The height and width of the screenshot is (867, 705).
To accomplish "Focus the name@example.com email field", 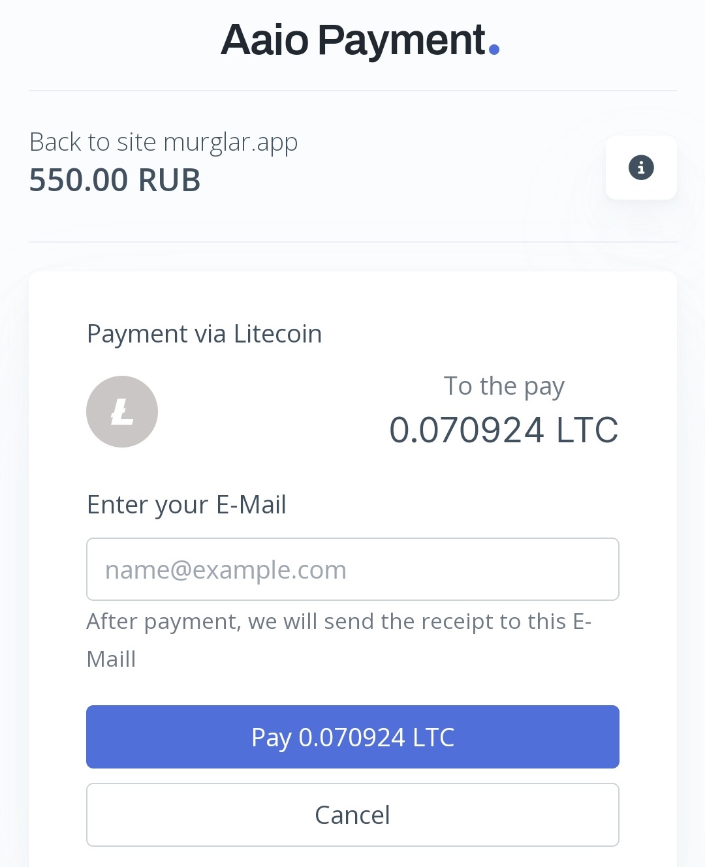I will pos(352,569).
